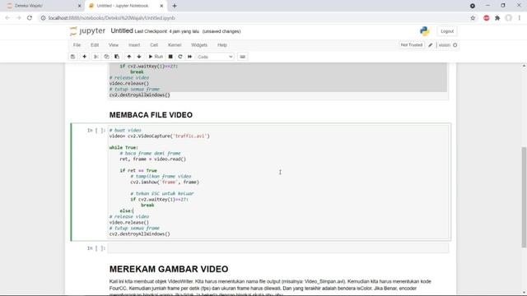Click the cv2.imshow('frame', frame) line
The image size is (527, 296).
tap(165, 183)
